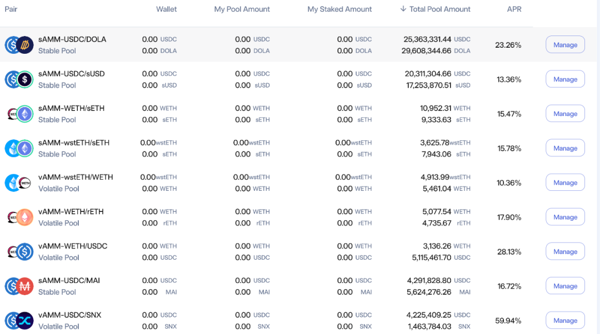Manage the vAMM-USDC/SNX pool

coord(565,320)
